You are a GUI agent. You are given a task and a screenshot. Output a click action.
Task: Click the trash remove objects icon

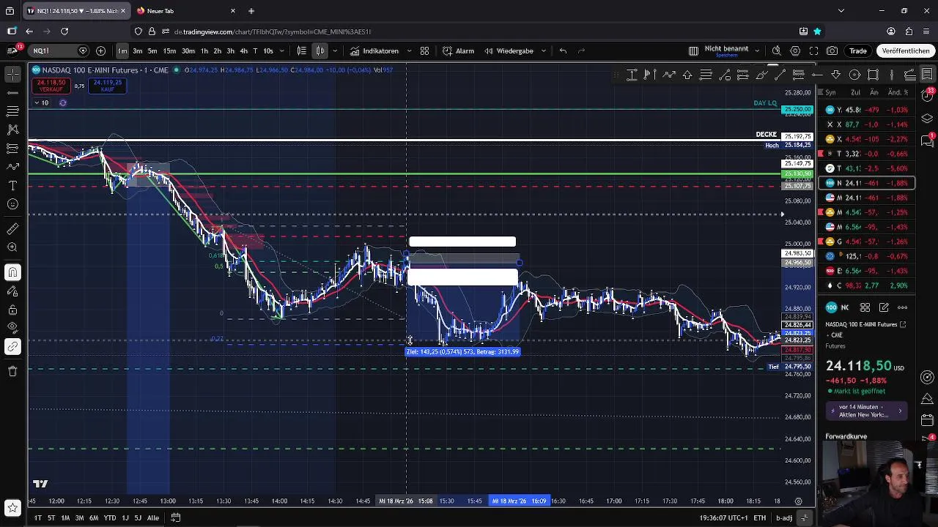(12, 371)
